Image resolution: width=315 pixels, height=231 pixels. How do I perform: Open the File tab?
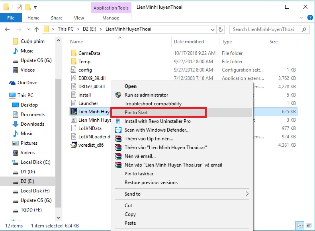[x=11, y=18]
